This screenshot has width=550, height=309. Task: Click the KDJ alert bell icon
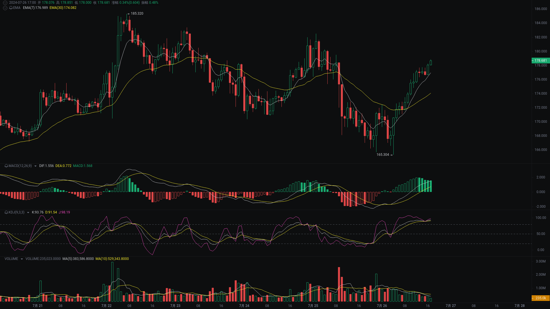pos(6,212)
